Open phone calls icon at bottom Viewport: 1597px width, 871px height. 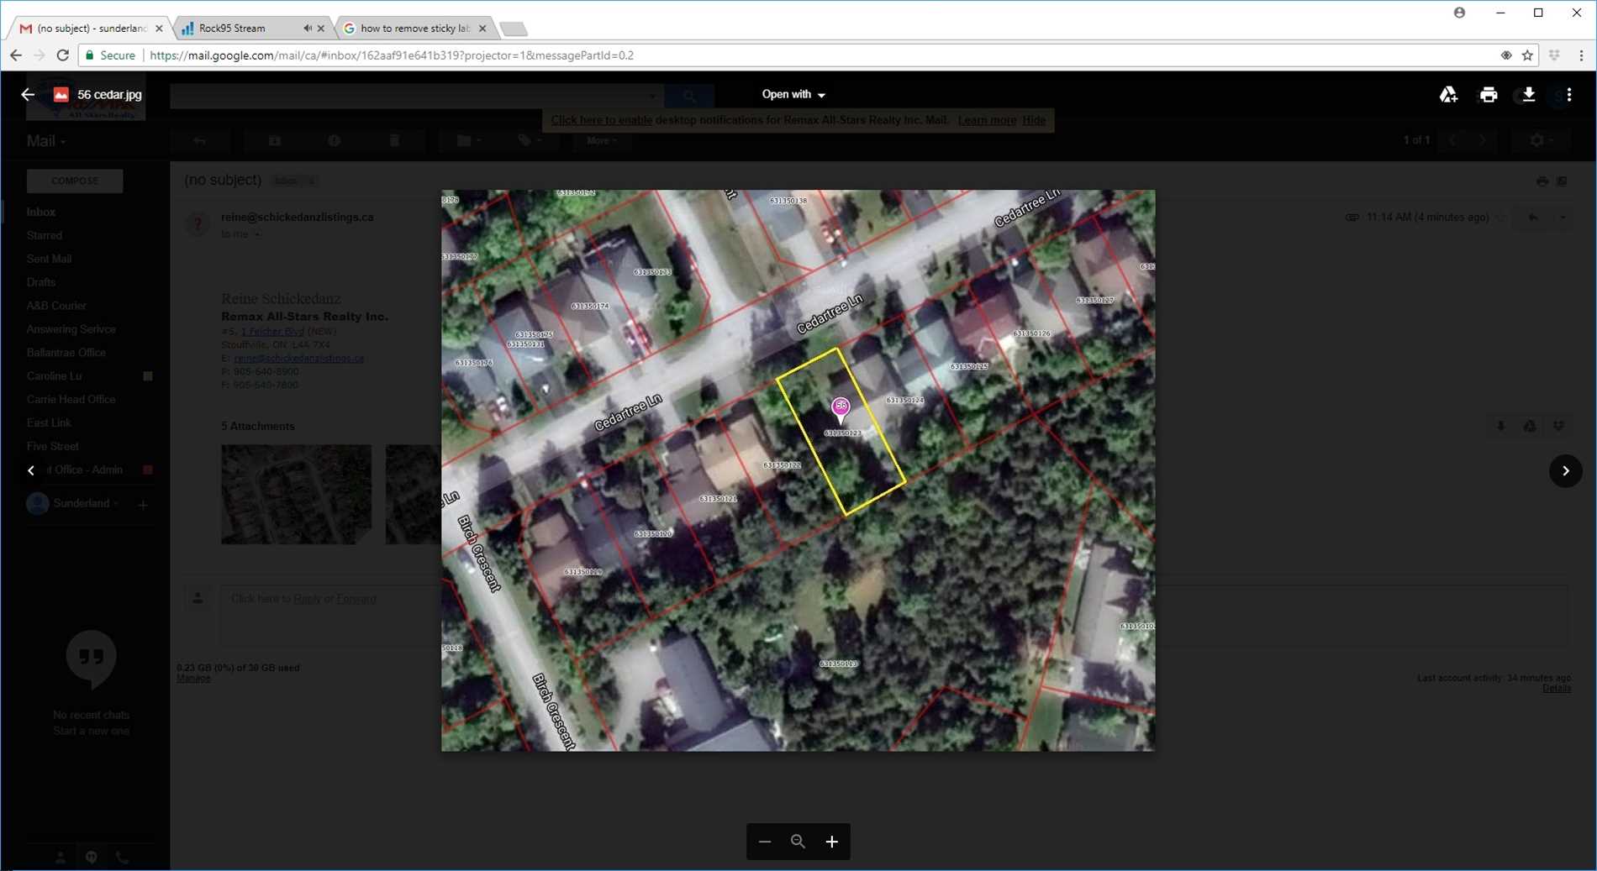point(122,858)
